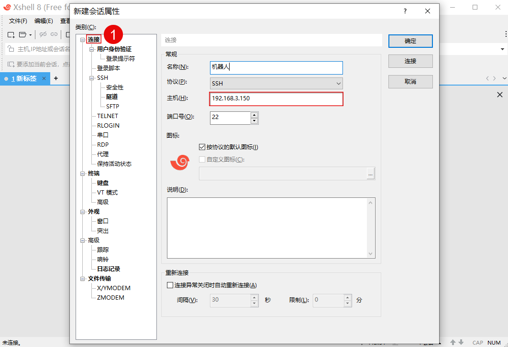Click the 确定 button
508x347 pixels.
coord(410,41)
